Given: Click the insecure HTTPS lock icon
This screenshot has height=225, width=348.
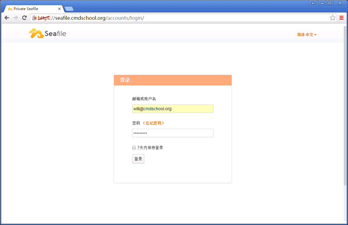Looking at the screenshot, I should (34, 18).
